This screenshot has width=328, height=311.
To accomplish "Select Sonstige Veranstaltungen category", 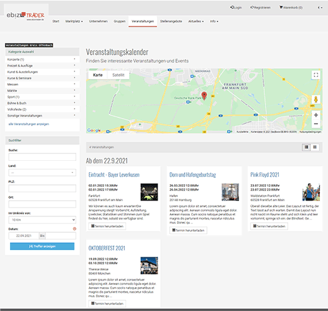I will (x=42, y=115).
